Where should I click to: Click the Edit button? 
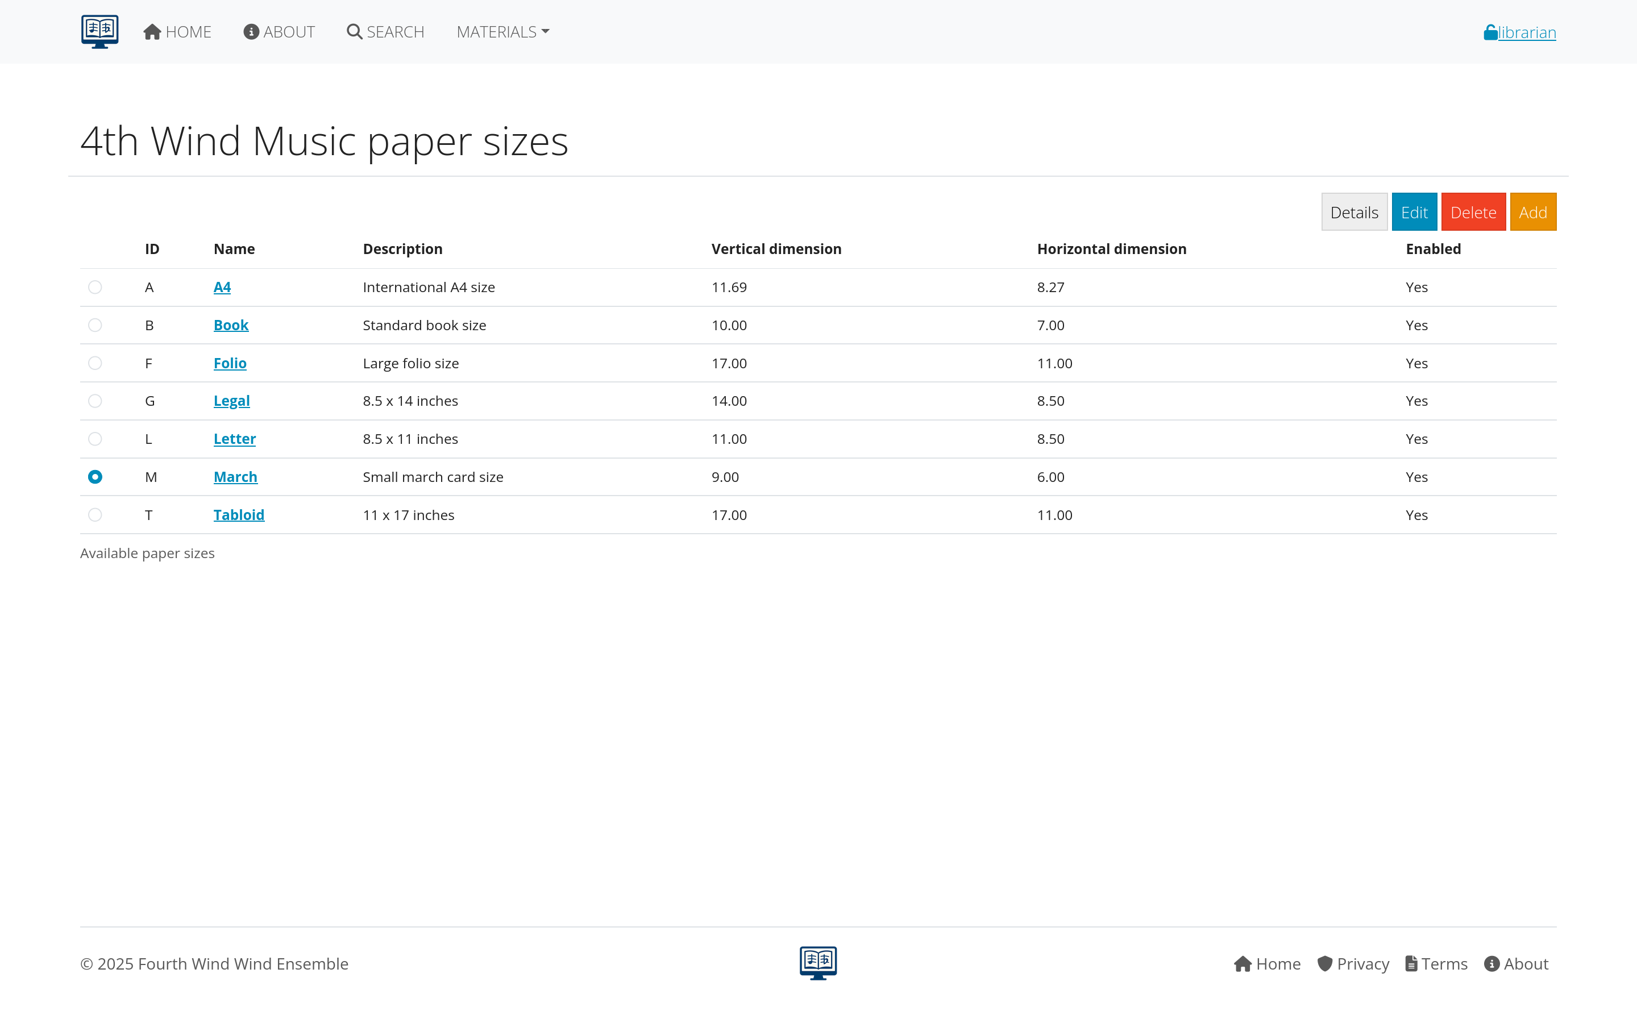[x=1414, y=212]
